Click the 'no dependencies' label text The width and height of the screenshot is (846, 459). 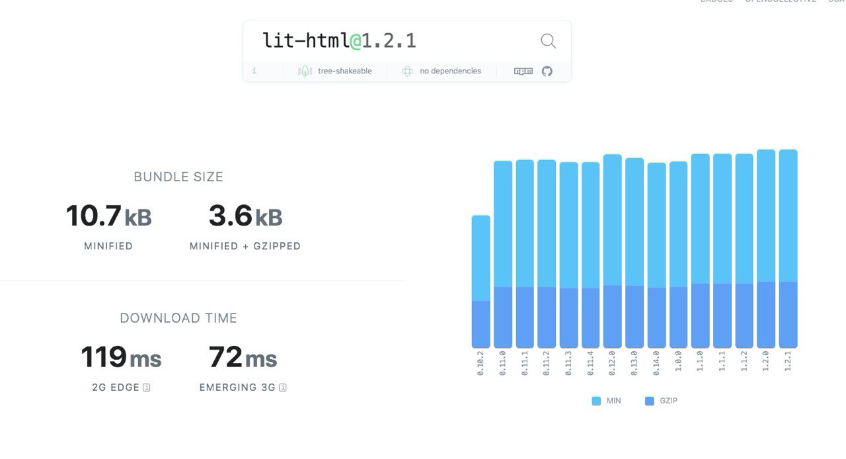451,71
